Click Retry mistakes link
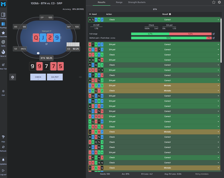Image resolution: width=224 pixels, height=178 pixels. click(x=202, y=174)
